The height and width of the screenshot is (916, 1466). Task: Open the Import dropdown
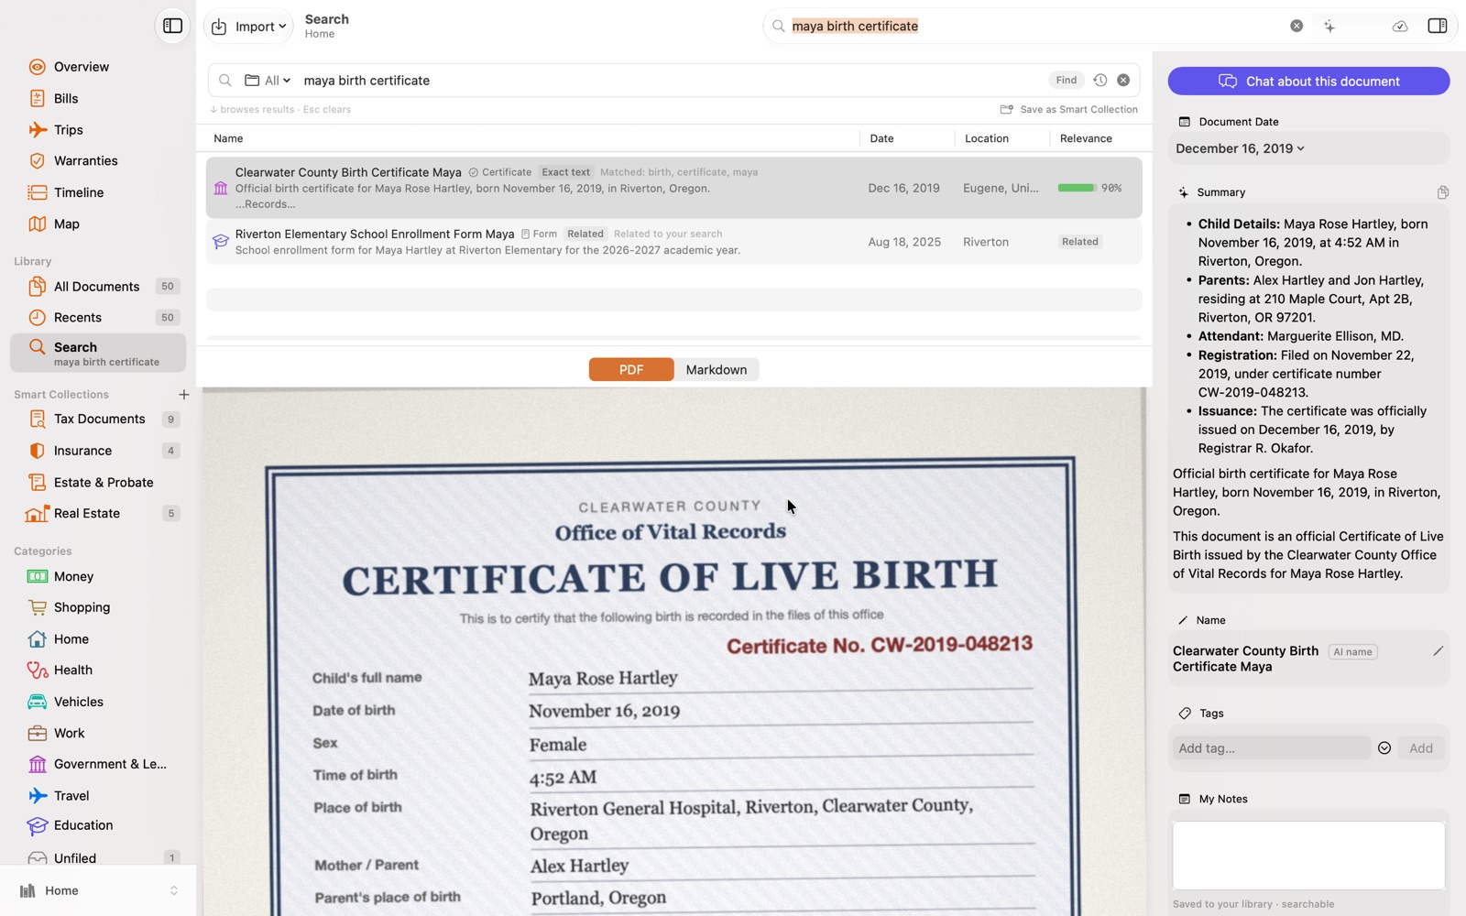(x=248, y=27)
